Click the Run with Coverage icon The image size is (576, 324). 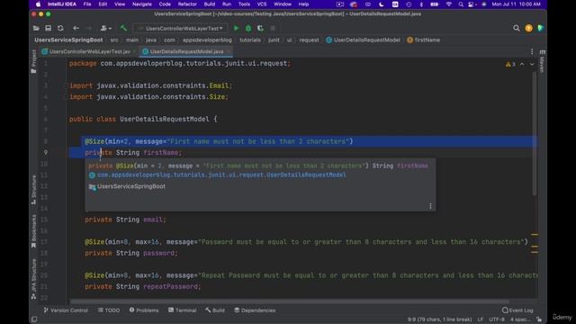coord(260,28)
